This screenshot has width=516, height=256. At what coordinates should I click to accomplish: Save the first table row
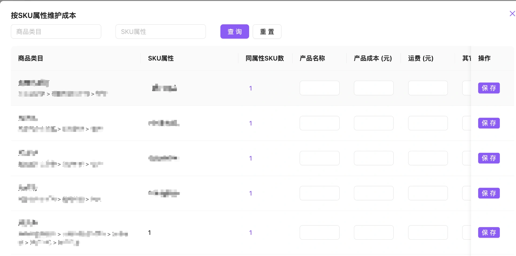(x=489, y=88)
